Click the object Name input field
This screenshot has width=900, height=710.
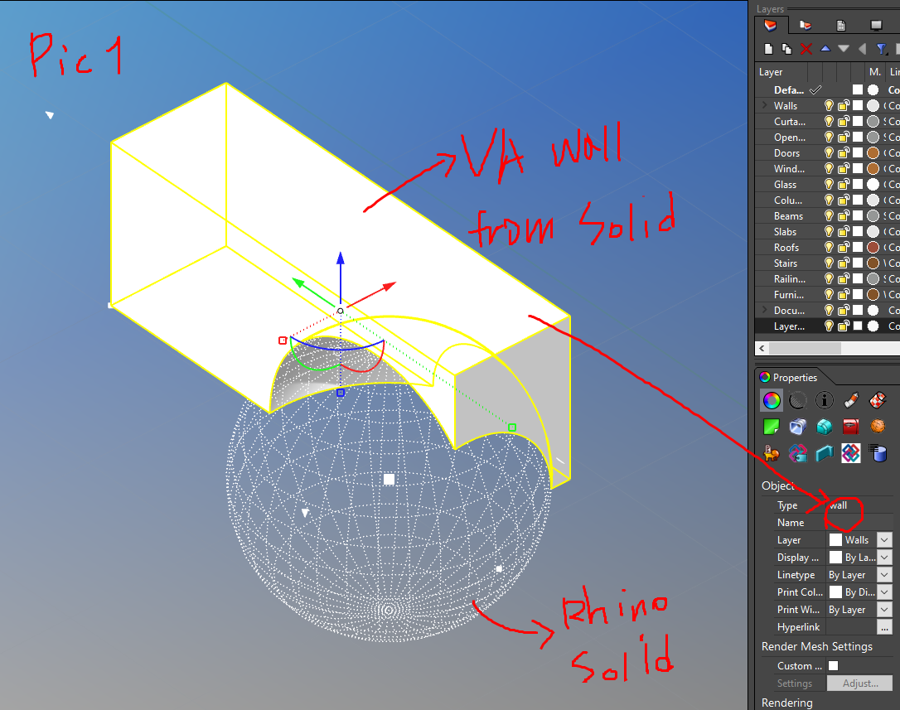(x=860, y=522)
